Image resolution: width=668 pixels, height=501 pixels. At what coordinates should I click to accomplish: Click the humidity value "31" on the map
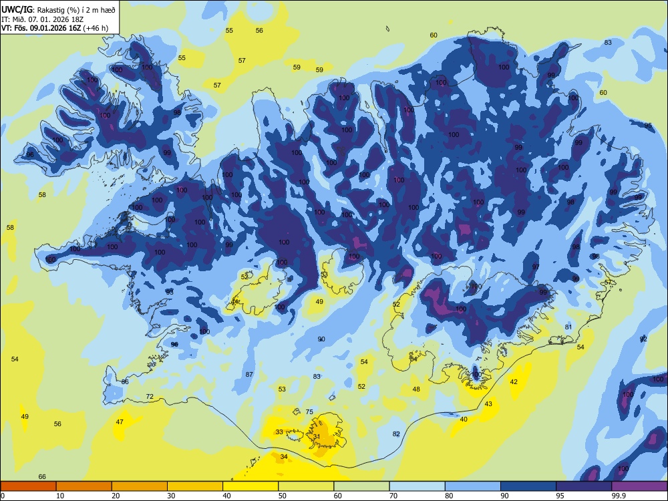[x=317, y=437]
